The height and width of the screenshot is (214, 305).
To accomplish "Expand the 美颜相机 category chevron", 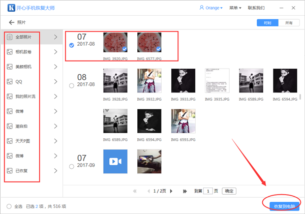I will pos(55,67).
